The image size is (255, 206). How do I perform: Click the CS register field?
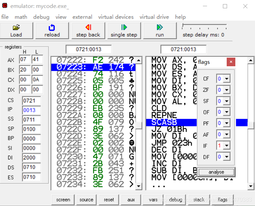[x=31, y=101]
